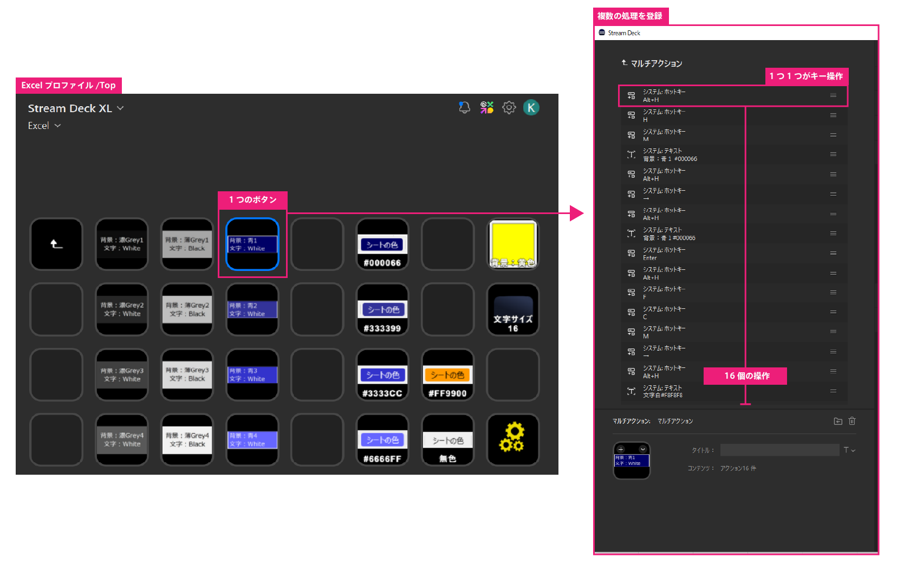Click the yellow gears key
The width and height of the screenshot is (910, 569).
coord(512,439)
